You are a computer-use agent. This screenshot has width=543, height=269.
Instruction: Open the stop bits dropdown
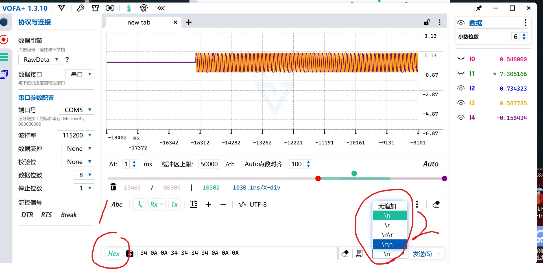point(84,188)
